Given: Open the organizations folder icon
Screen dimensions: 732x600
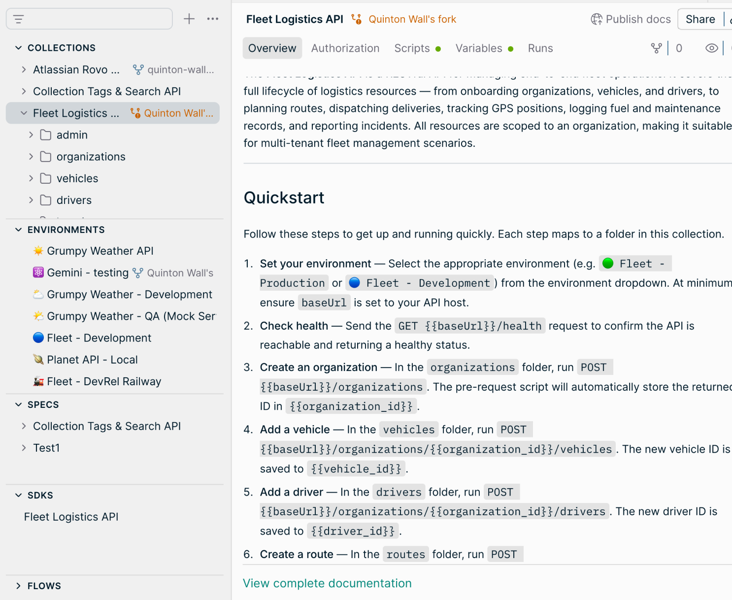Looking at the screenshot, I should [44, 157].
